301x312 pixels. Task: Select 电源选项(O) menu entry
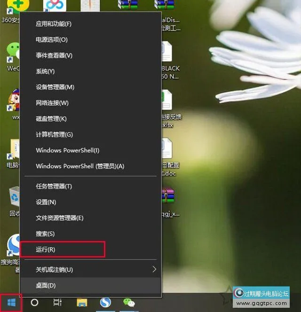[90, 39]
